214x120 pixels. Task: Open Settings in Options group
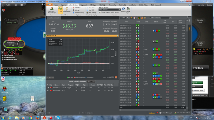tap(76, 10)
